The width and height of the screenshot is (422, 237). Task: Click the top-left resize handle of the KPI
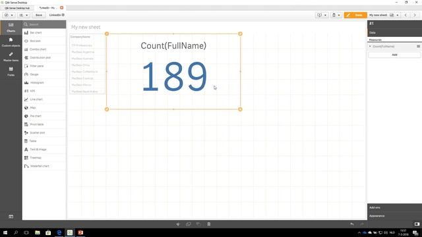[107, 34]
